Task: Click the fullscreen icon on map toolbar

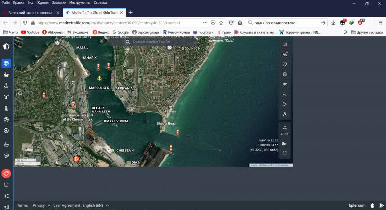Action: coord(285,153)
